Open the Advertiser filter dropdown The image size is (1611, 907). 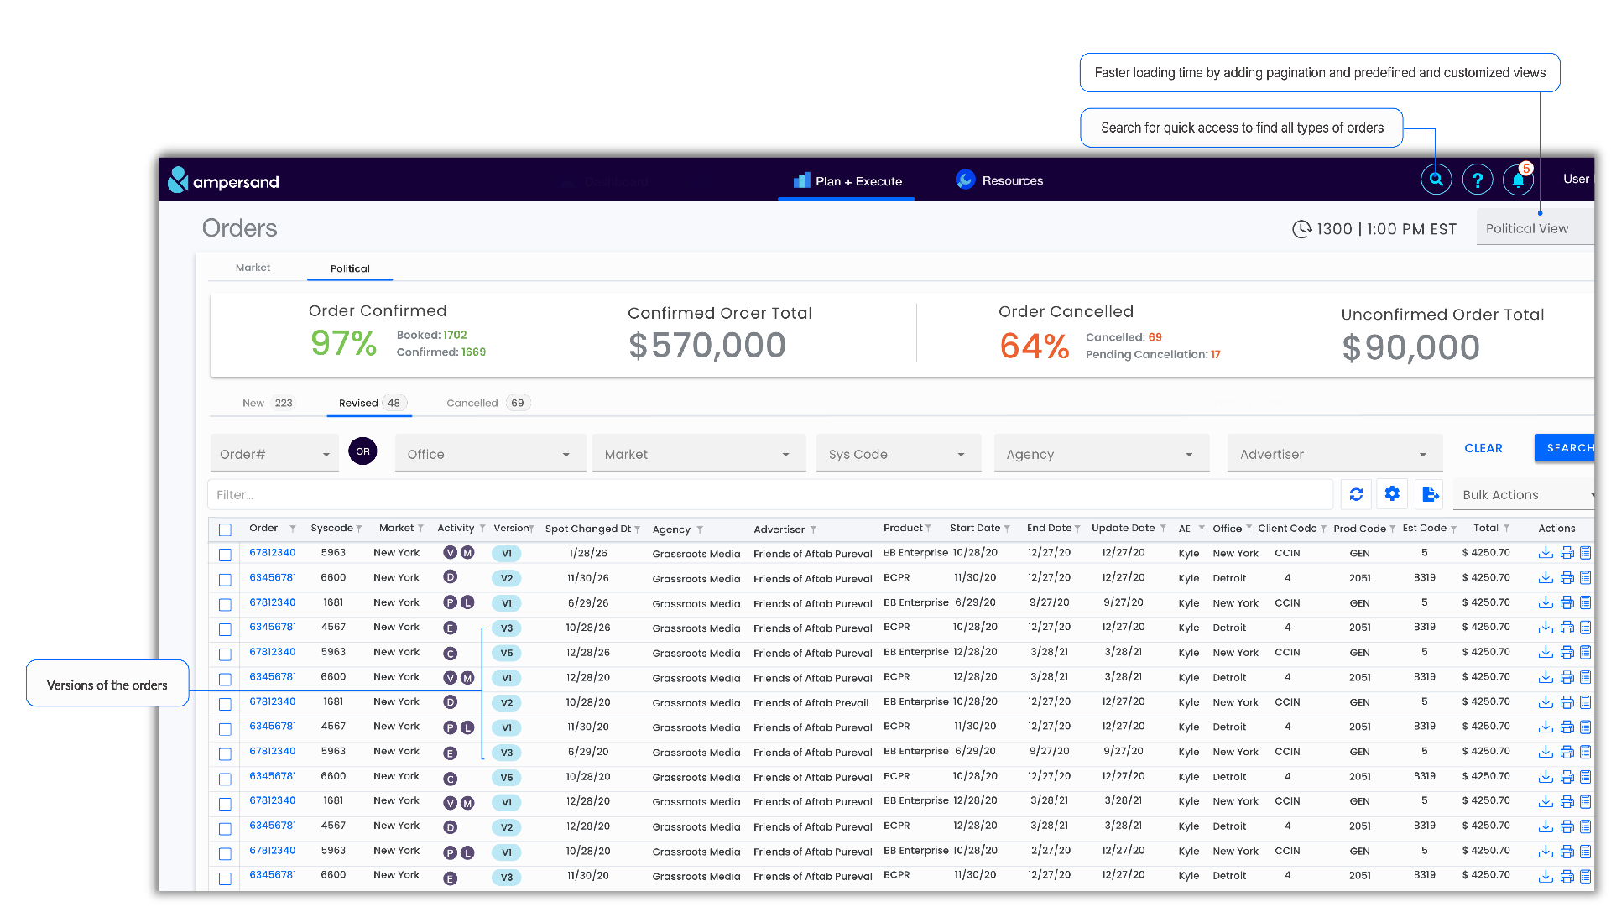coord(1334,454)
